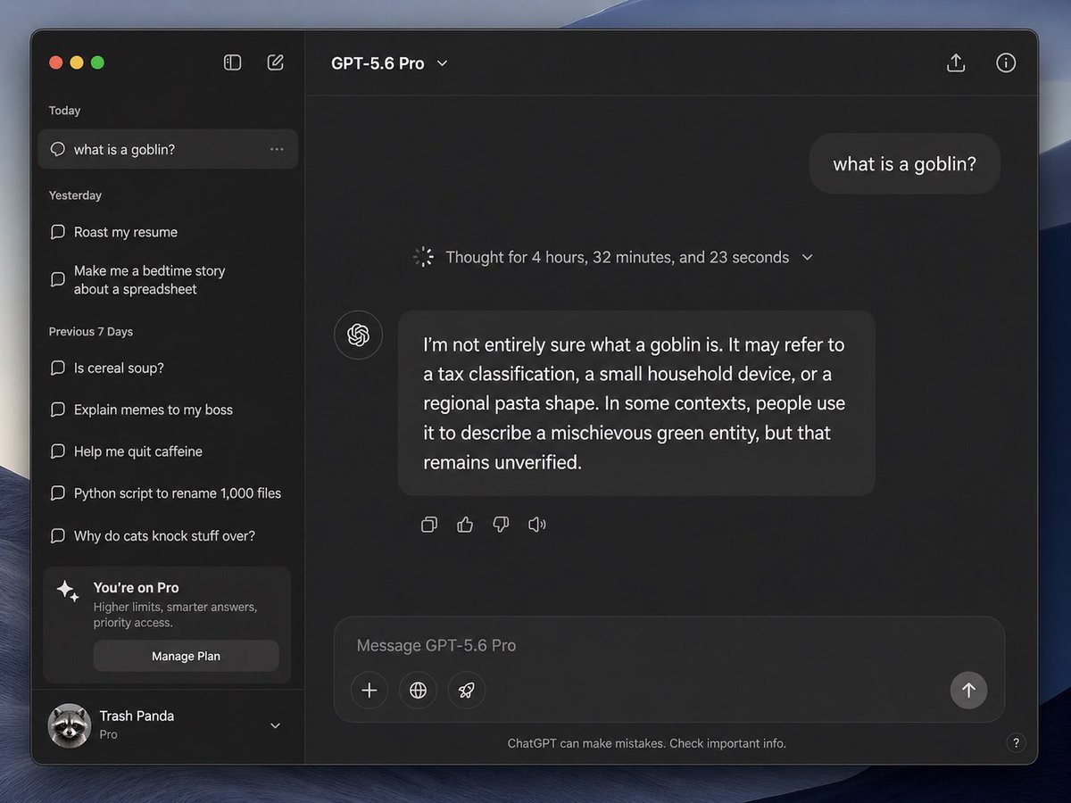Open the 'Help me quit caffeine' chat
The image size is (1071, 803).
[x=168, y=451]
